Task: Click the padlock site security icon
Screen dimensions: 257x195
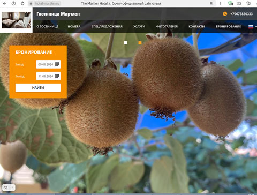Action: click(x=31, y=4)
